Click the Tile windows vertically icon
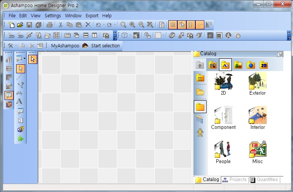 (95, 35)
